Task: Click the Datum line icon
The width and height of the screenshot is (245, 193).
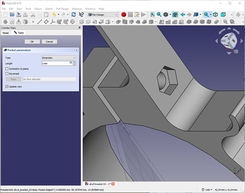Action: (40, 22)
